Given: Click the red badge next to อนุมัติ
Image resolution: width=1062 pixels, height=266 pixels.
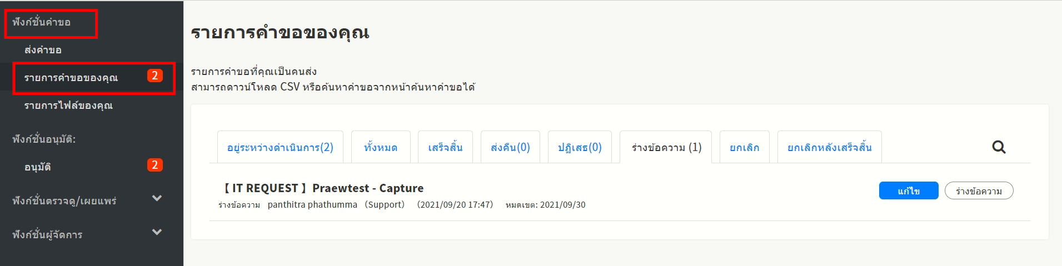Looking at the screenshot, I should coord(155,165).
